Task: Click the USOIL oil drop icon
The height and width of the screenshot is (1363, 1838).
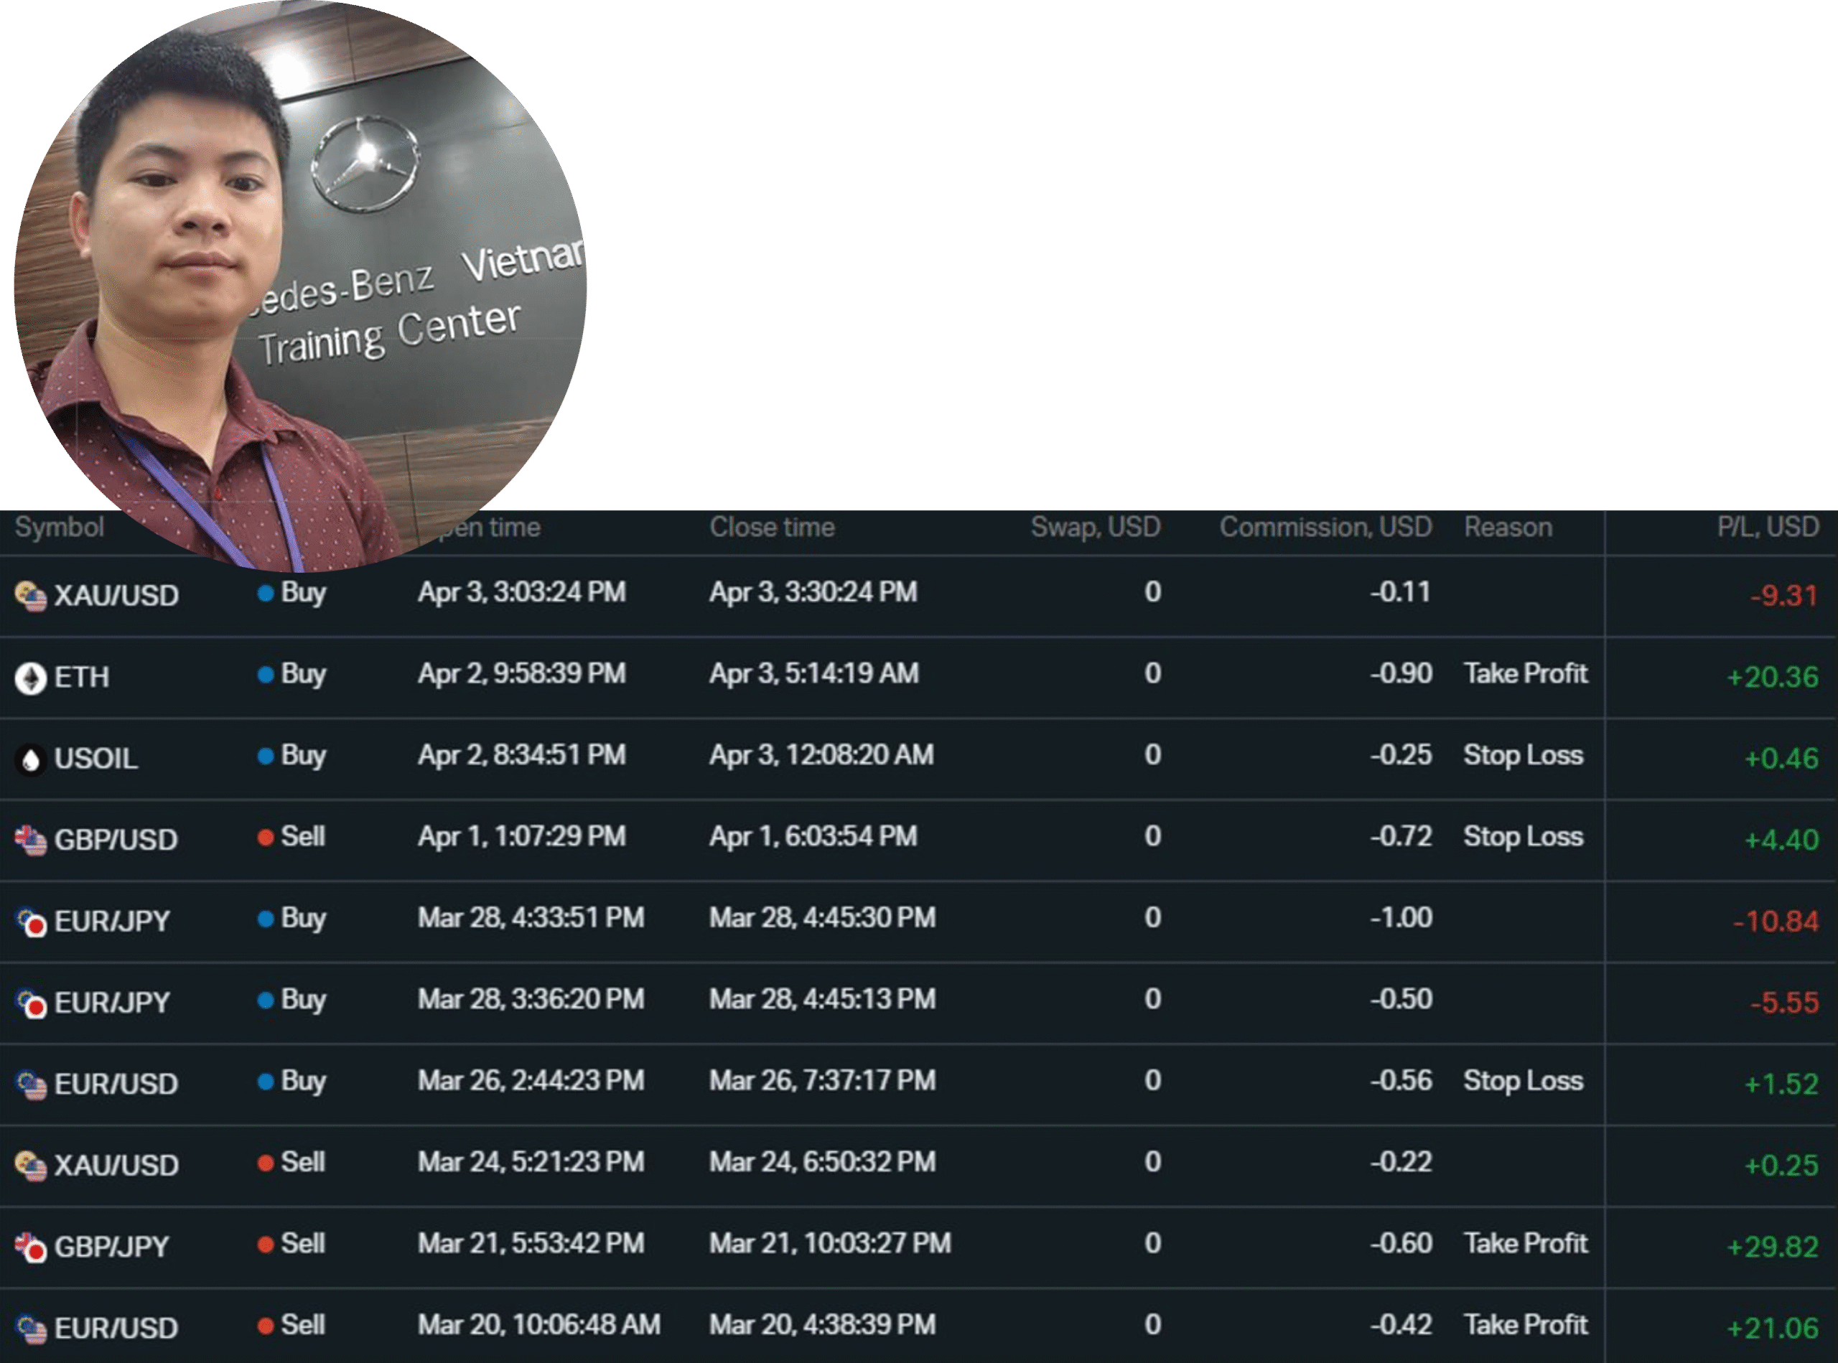Action: (31, 760)
